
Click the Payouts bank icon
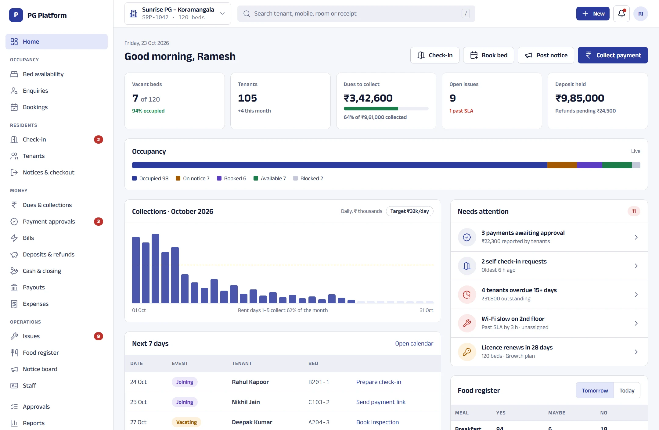[x=14, y=287]
